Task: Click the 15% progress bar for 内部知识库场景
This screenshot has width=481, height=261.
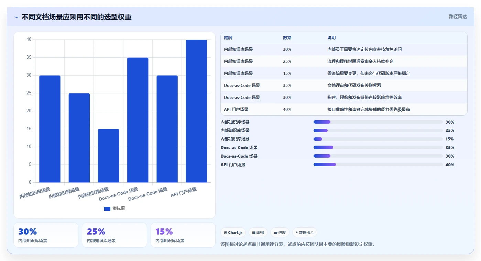Action: (378, 139)
